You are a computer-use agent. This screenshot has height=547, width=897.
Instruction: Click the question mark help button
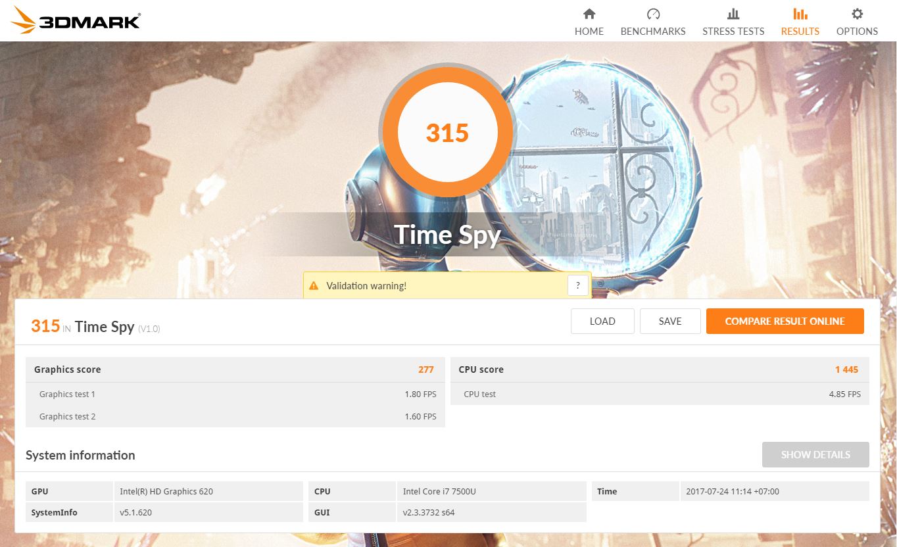[x=577, y=285]
